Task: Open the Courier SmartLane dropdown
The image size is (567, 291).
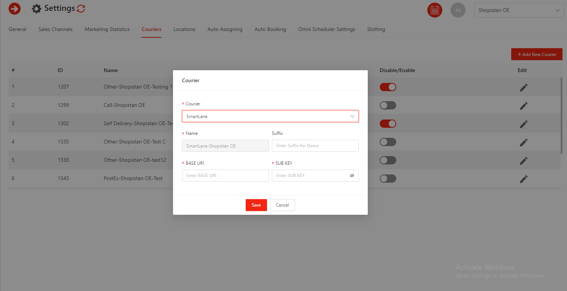Action: point(270,116)
